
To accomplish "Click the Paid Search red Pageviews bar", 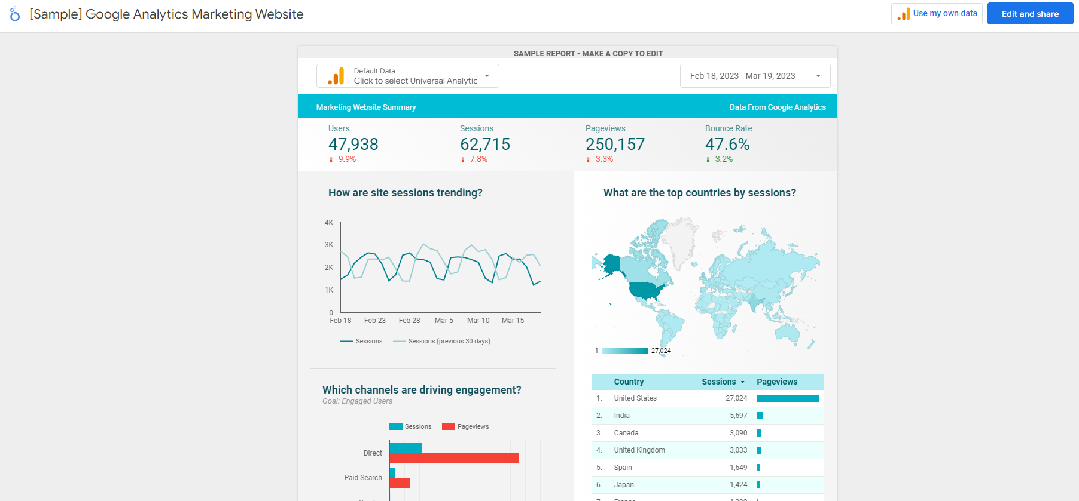I will pos(400,483).
